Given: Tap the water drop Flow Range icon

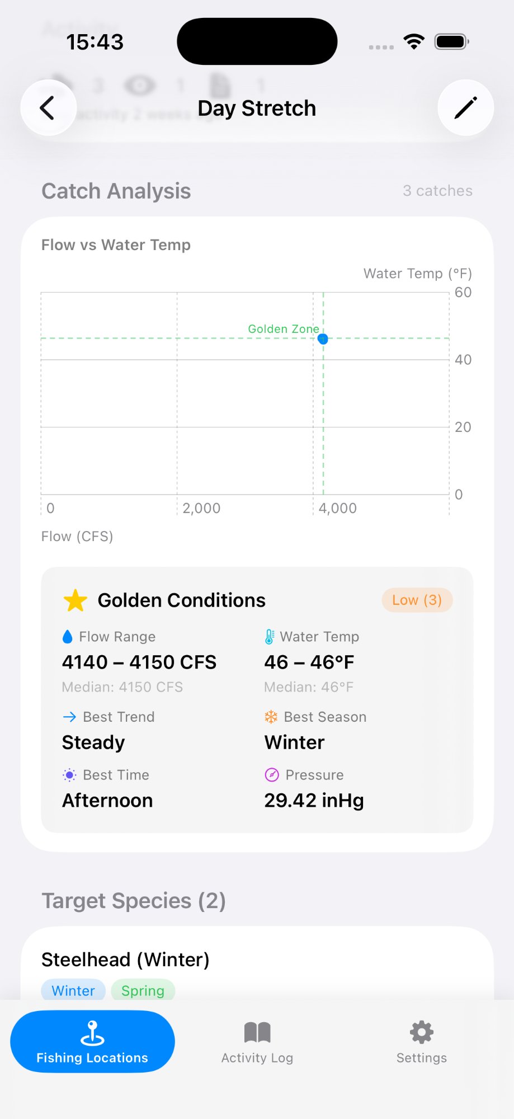Looking at the screenshot, I should click(x=68, y=637).
